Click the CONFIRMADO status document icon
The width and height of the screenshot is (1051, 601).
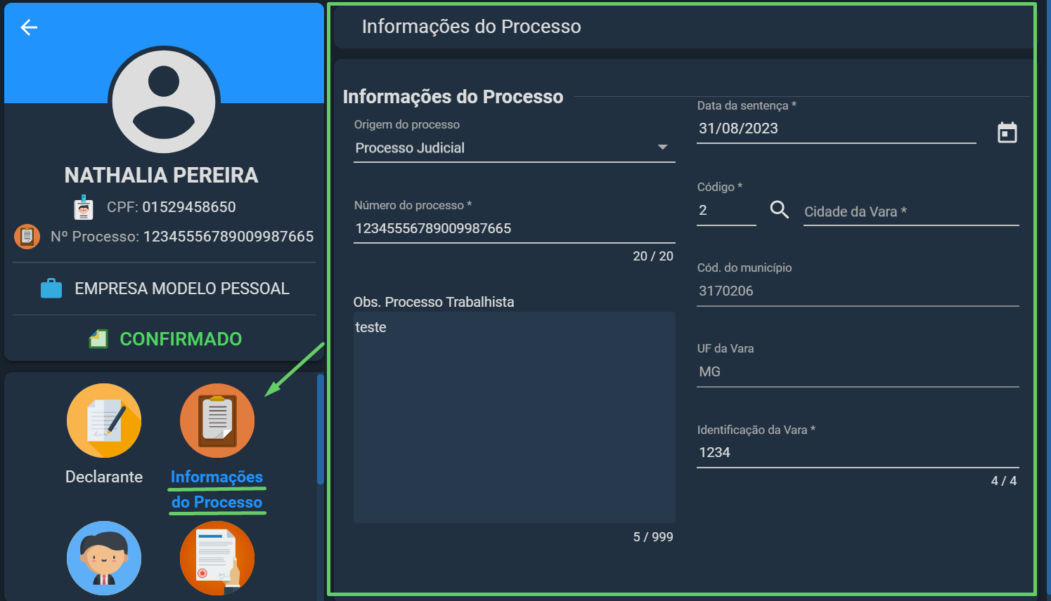coord(98,339)
